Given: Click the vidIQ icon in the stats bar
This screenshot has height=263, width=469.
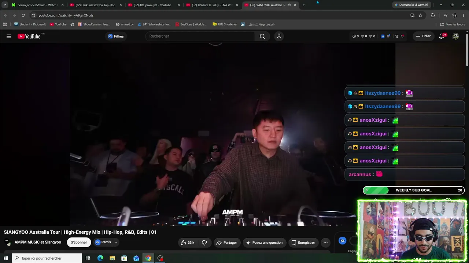Looking at the screenshot, I should point(383,36).
